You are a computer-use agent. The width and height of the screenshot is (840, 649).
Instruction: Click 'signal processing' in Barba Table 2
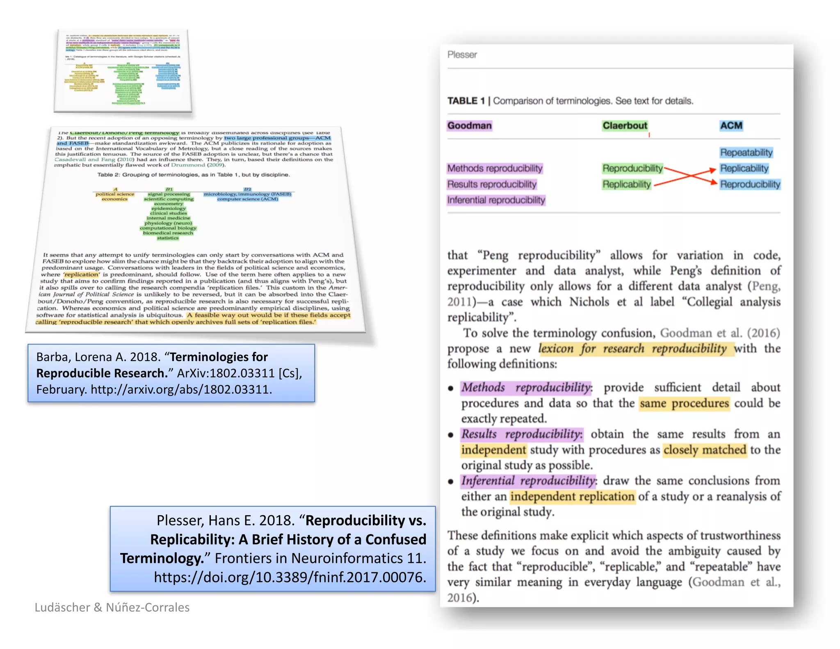click(169, 194)
